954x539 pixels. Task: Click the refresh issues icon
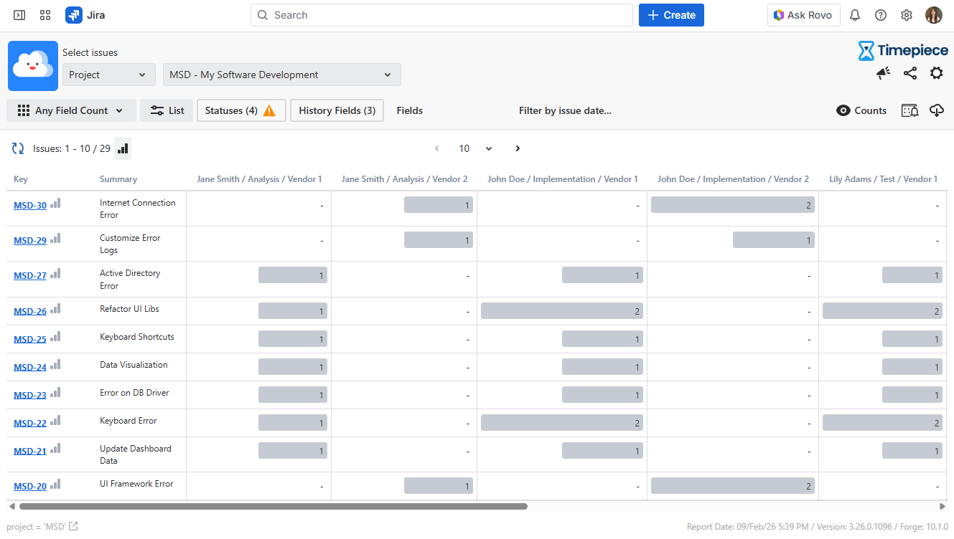18,148
